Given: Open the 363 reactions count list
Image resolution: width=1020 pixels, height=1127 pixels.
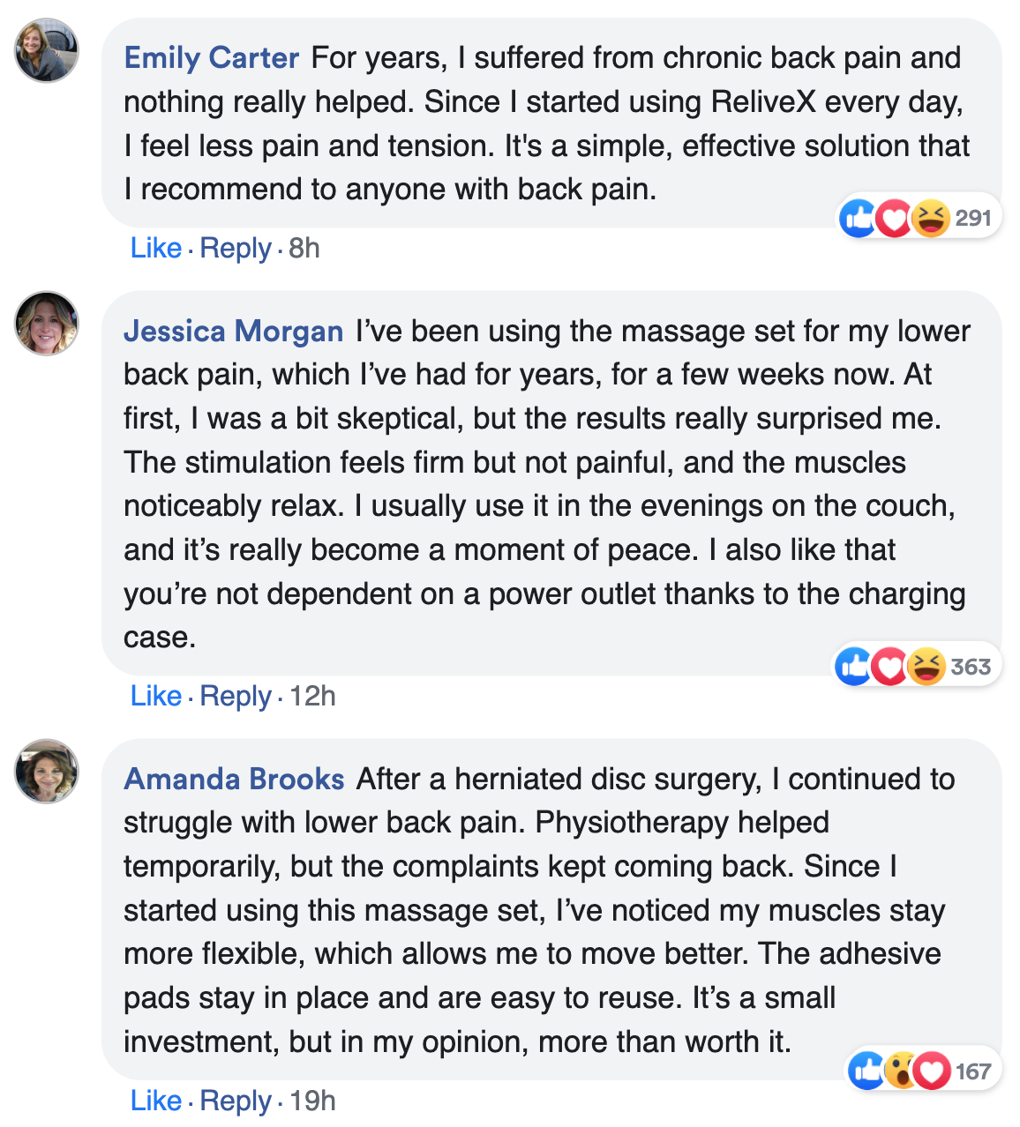Looking at the screenshot, I should [x=971, y=667].
